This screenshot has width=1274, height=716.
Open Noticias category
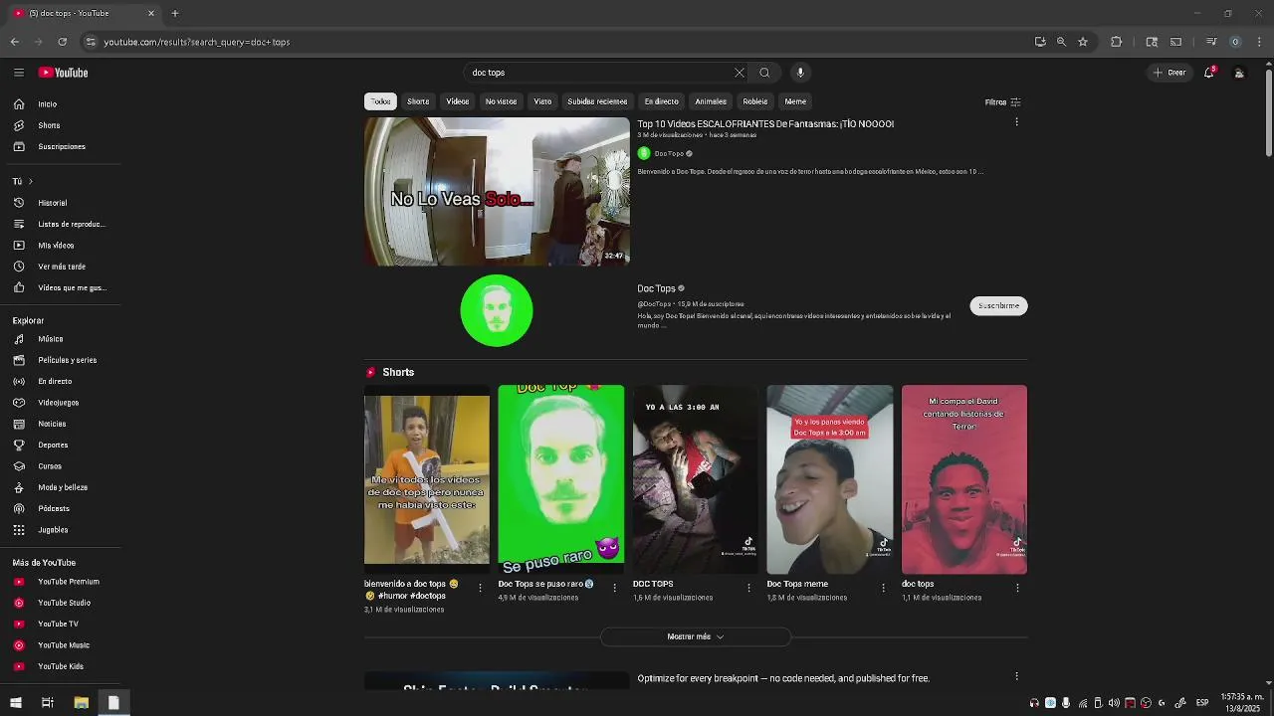click(66, 424)
